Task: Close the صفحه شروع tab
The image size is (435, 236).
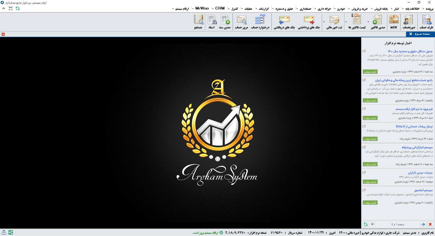Action: tap(411, 34)
